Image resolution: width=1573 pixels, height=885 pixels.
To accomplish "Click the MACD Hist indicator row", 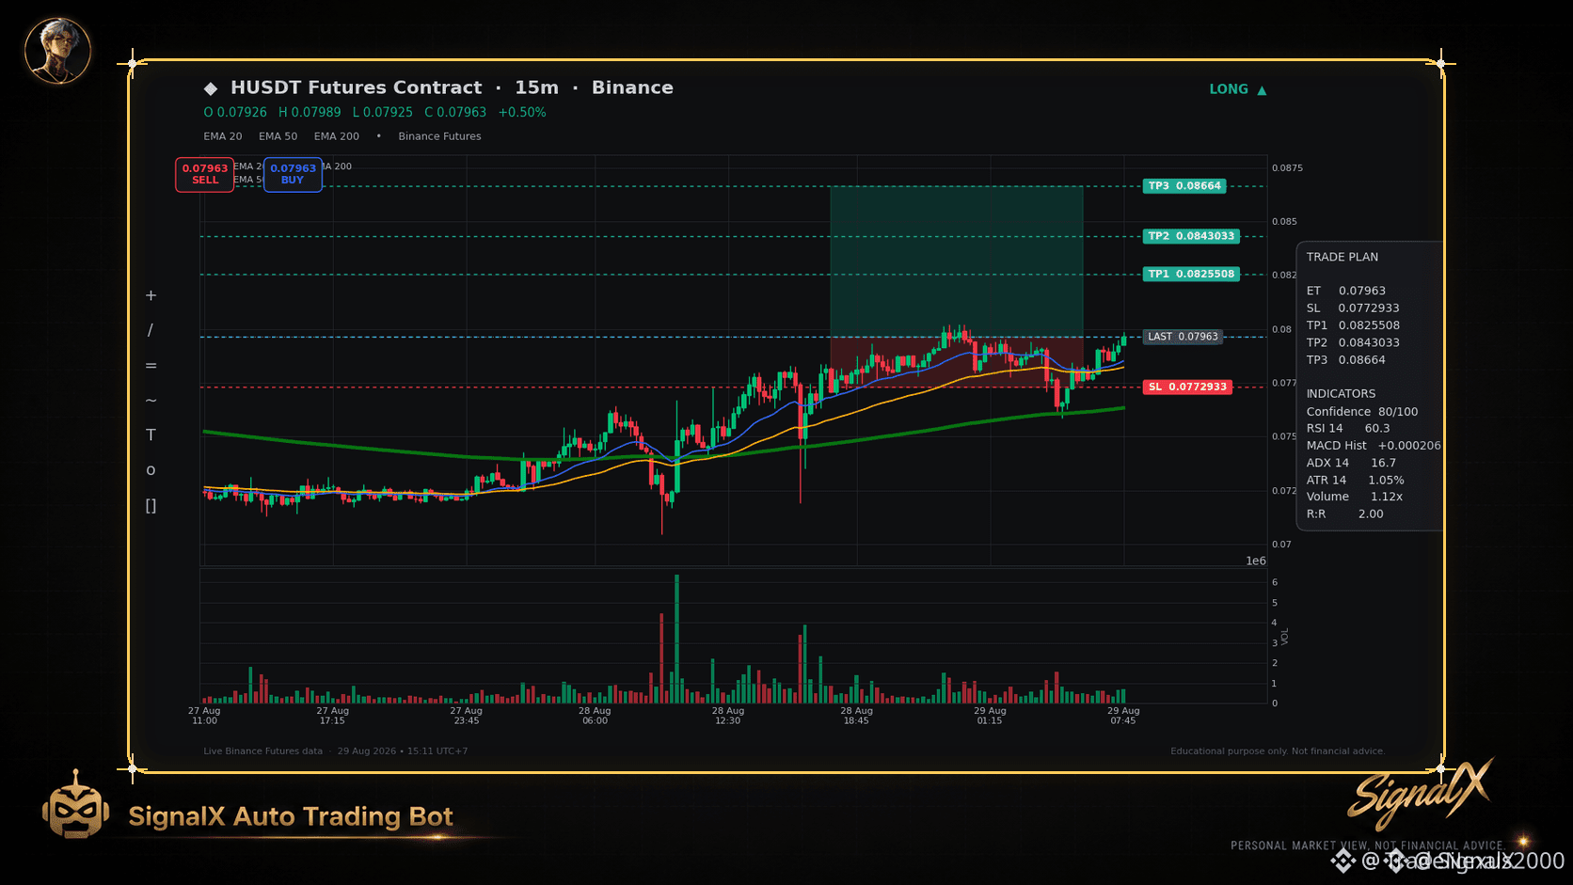I will (1374, 445).
